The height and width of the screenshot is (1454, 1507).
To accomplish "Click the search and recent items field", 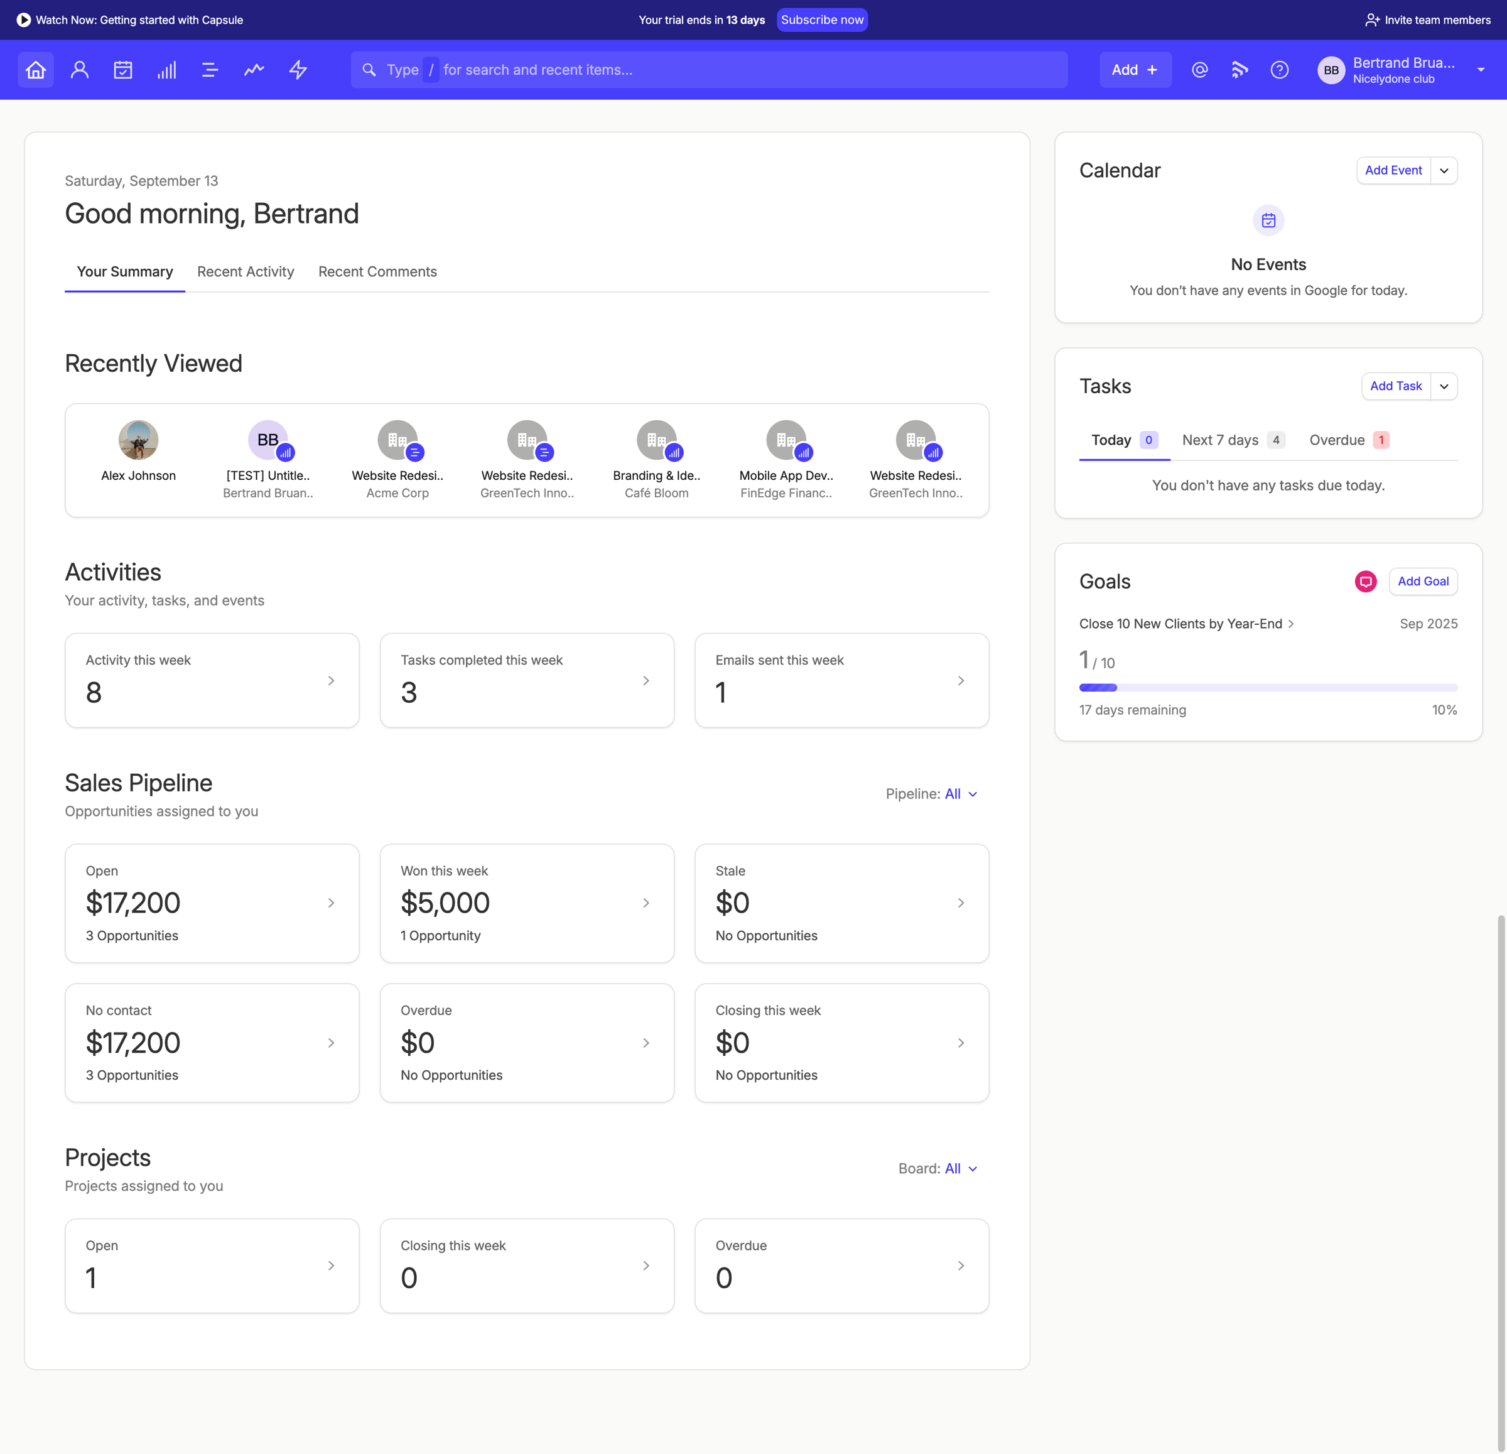I will (x=709, y=70).
